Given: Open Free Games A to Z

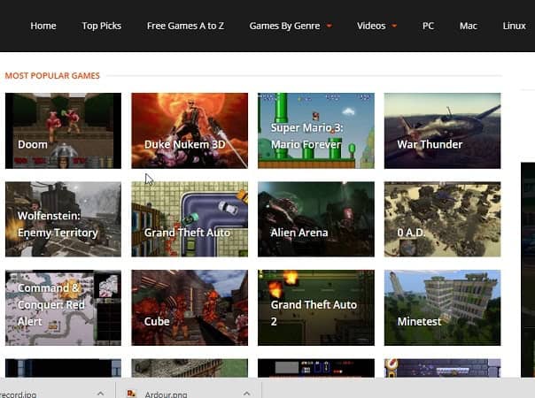Looking at the screenshot, I should tap(185, 26).
